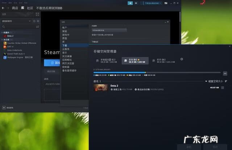232x150 pixels.
Task: Select the Grand Theft Auto V icon
Action: tap(5, 54)
